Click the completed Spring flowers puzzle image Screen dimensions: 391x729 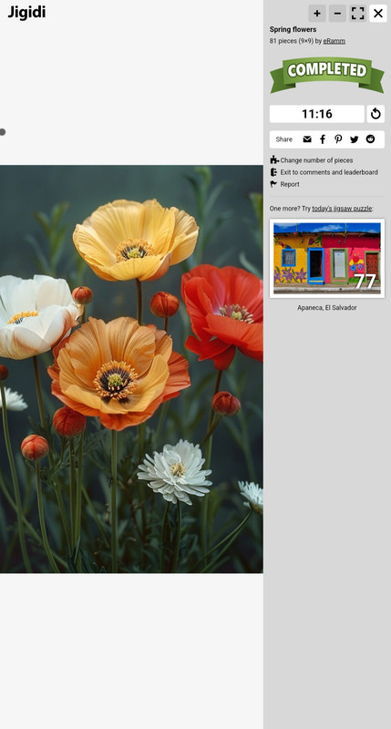(131, 369)
